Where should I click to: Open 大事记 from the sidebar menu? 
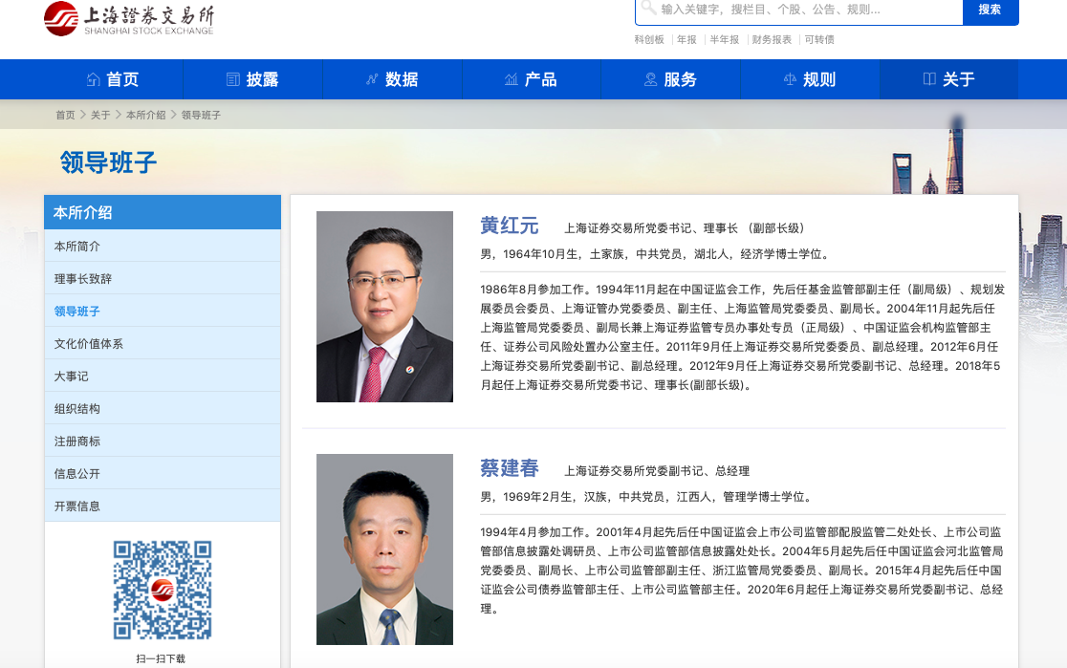[x=72, y=376]
